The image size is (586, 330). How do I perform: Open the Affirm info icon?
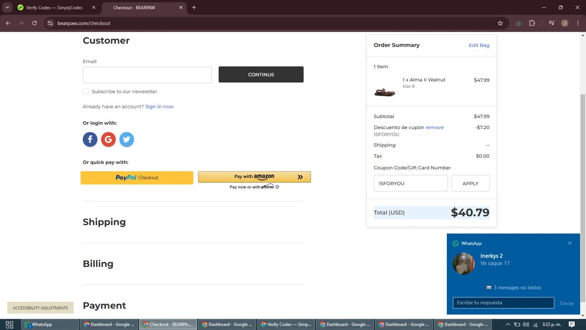click(x=277, y=187)
